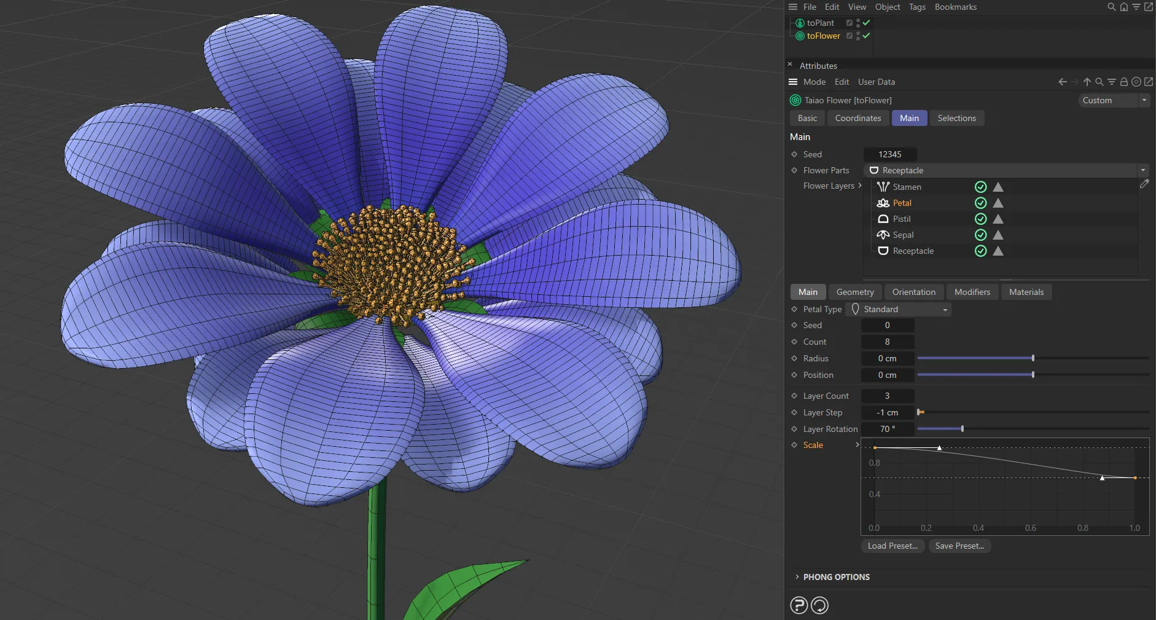The image size is (1156, 620).
Task: Click the lock icon in the Attributes panel
Action: tap(1124, 81)
